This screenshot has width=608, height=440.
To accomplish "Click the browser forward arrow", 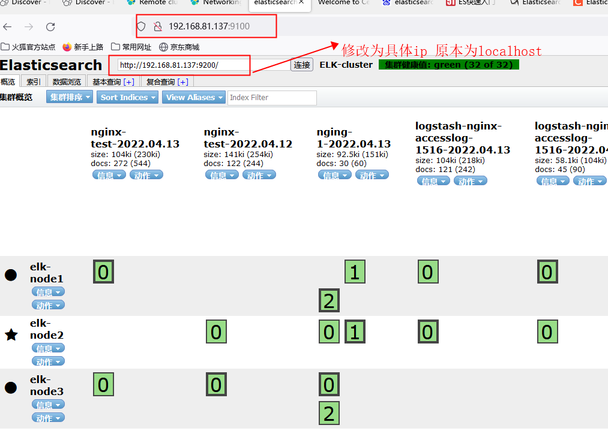I will (x=29, y=27).
